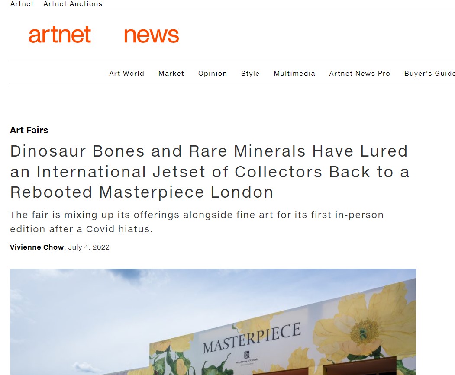
Task: Open the Art World menu
Action: [126, 74]
